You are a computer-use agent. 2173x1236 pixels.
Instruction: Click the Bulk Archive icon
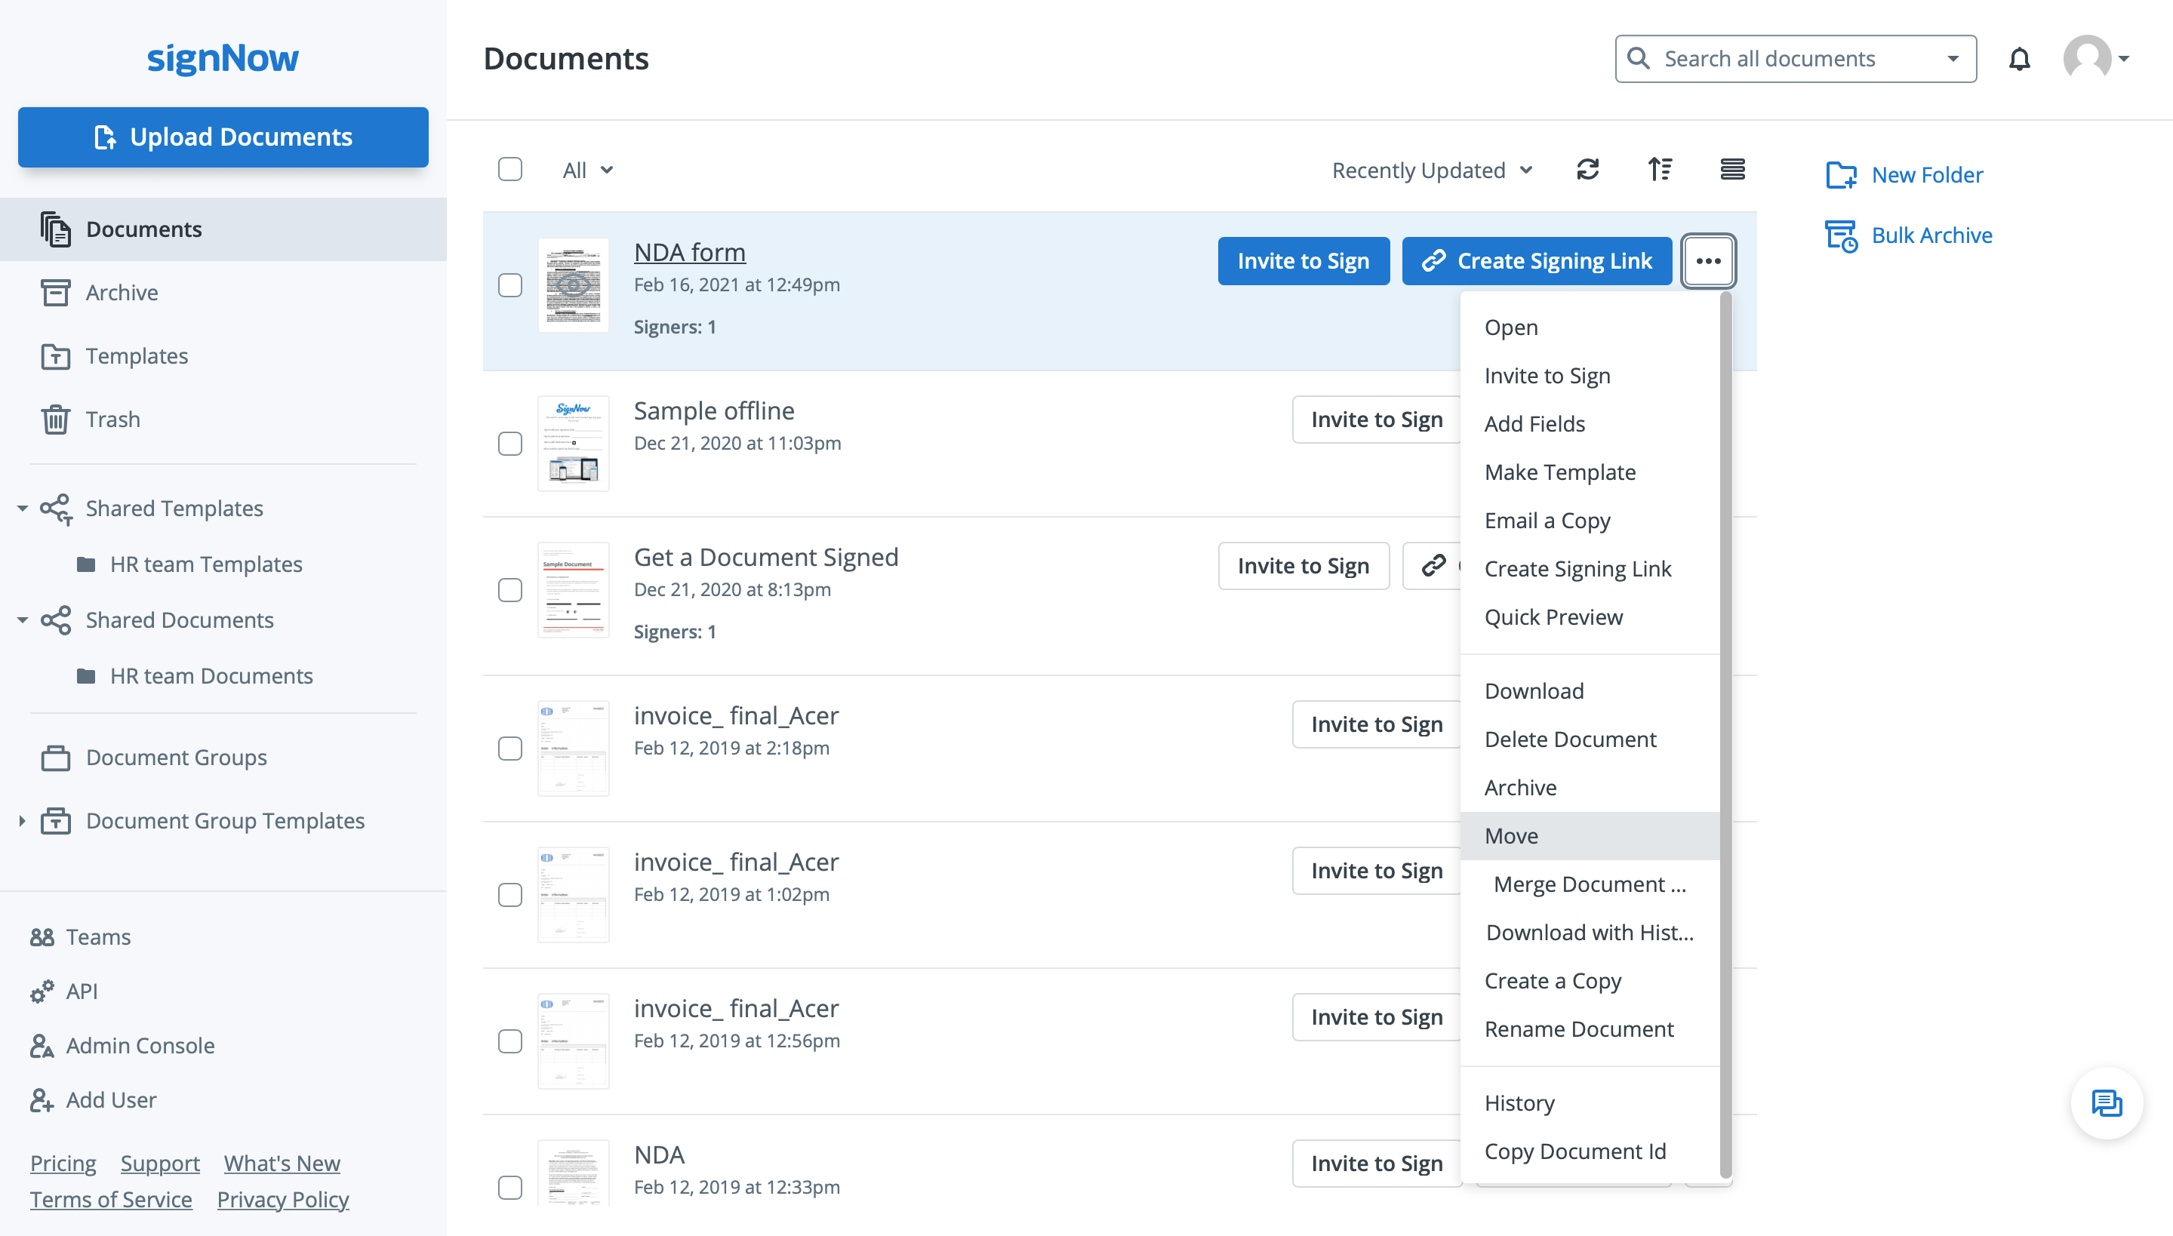pos(1841,235)
